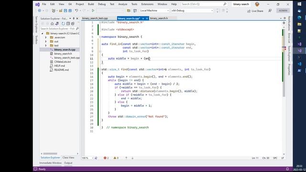The width and height of the screenshot is (306, 172).
Task: Go to next issue with down arrow
Action: (x=132, y=158)
